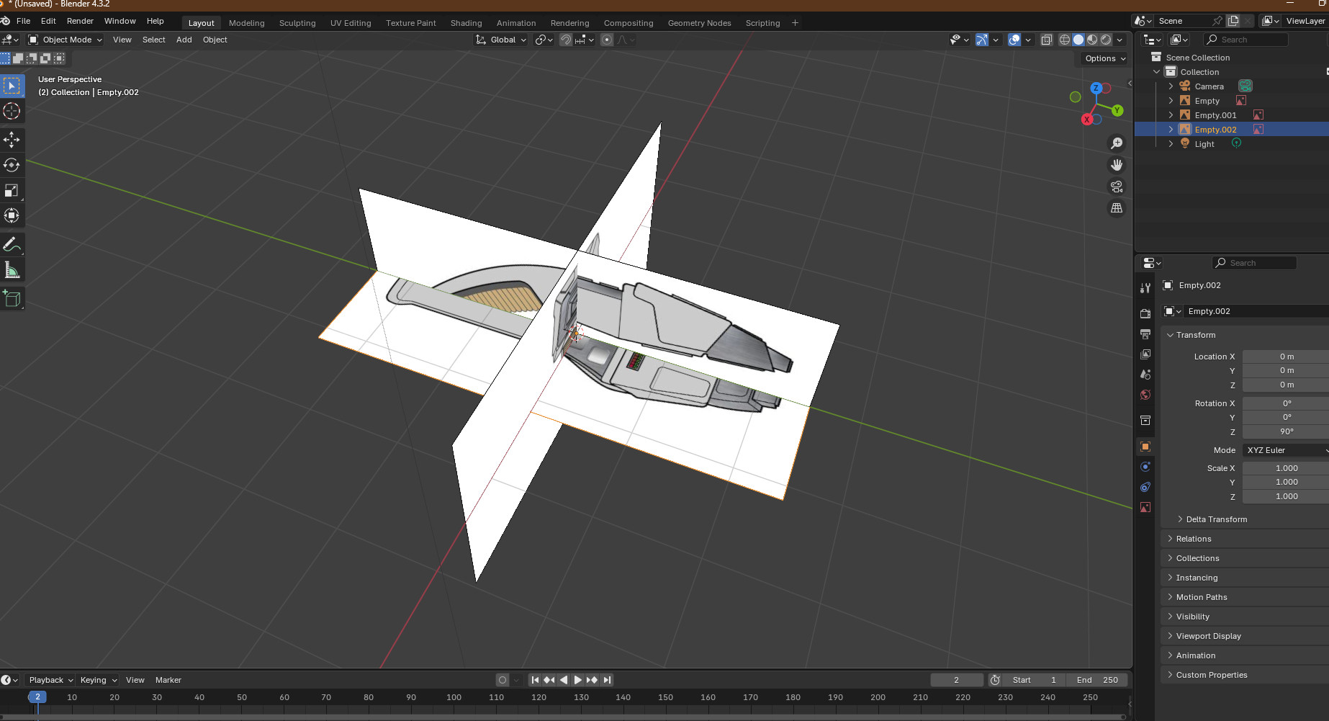Image resolution: width=1329 pixels, height=721 pixels.
Task: Select the Add Cube tool
Action: click(x=12, y=298)
